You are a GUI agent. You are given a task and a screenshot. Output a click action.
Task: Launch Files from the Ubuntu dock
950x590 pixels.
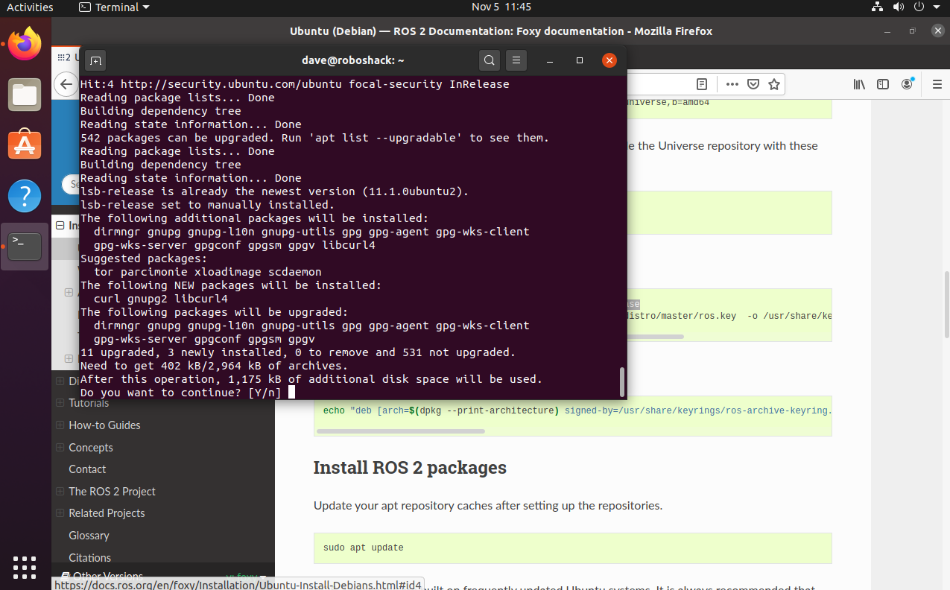tap(25, 95)
